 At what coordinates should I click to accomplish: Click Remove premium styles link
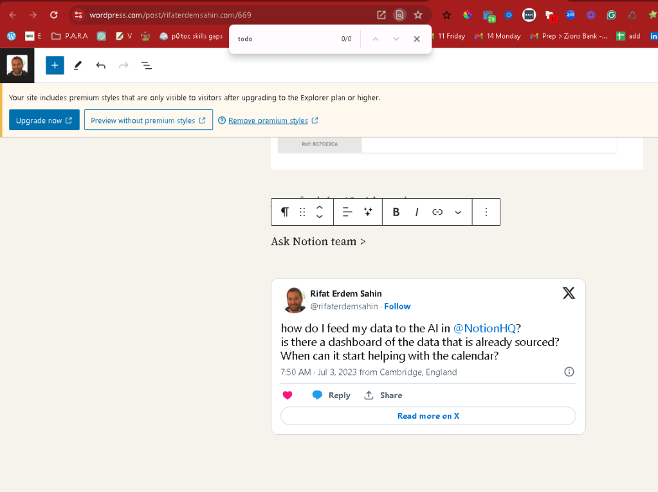pyautogui.click(x=268, y=120)
